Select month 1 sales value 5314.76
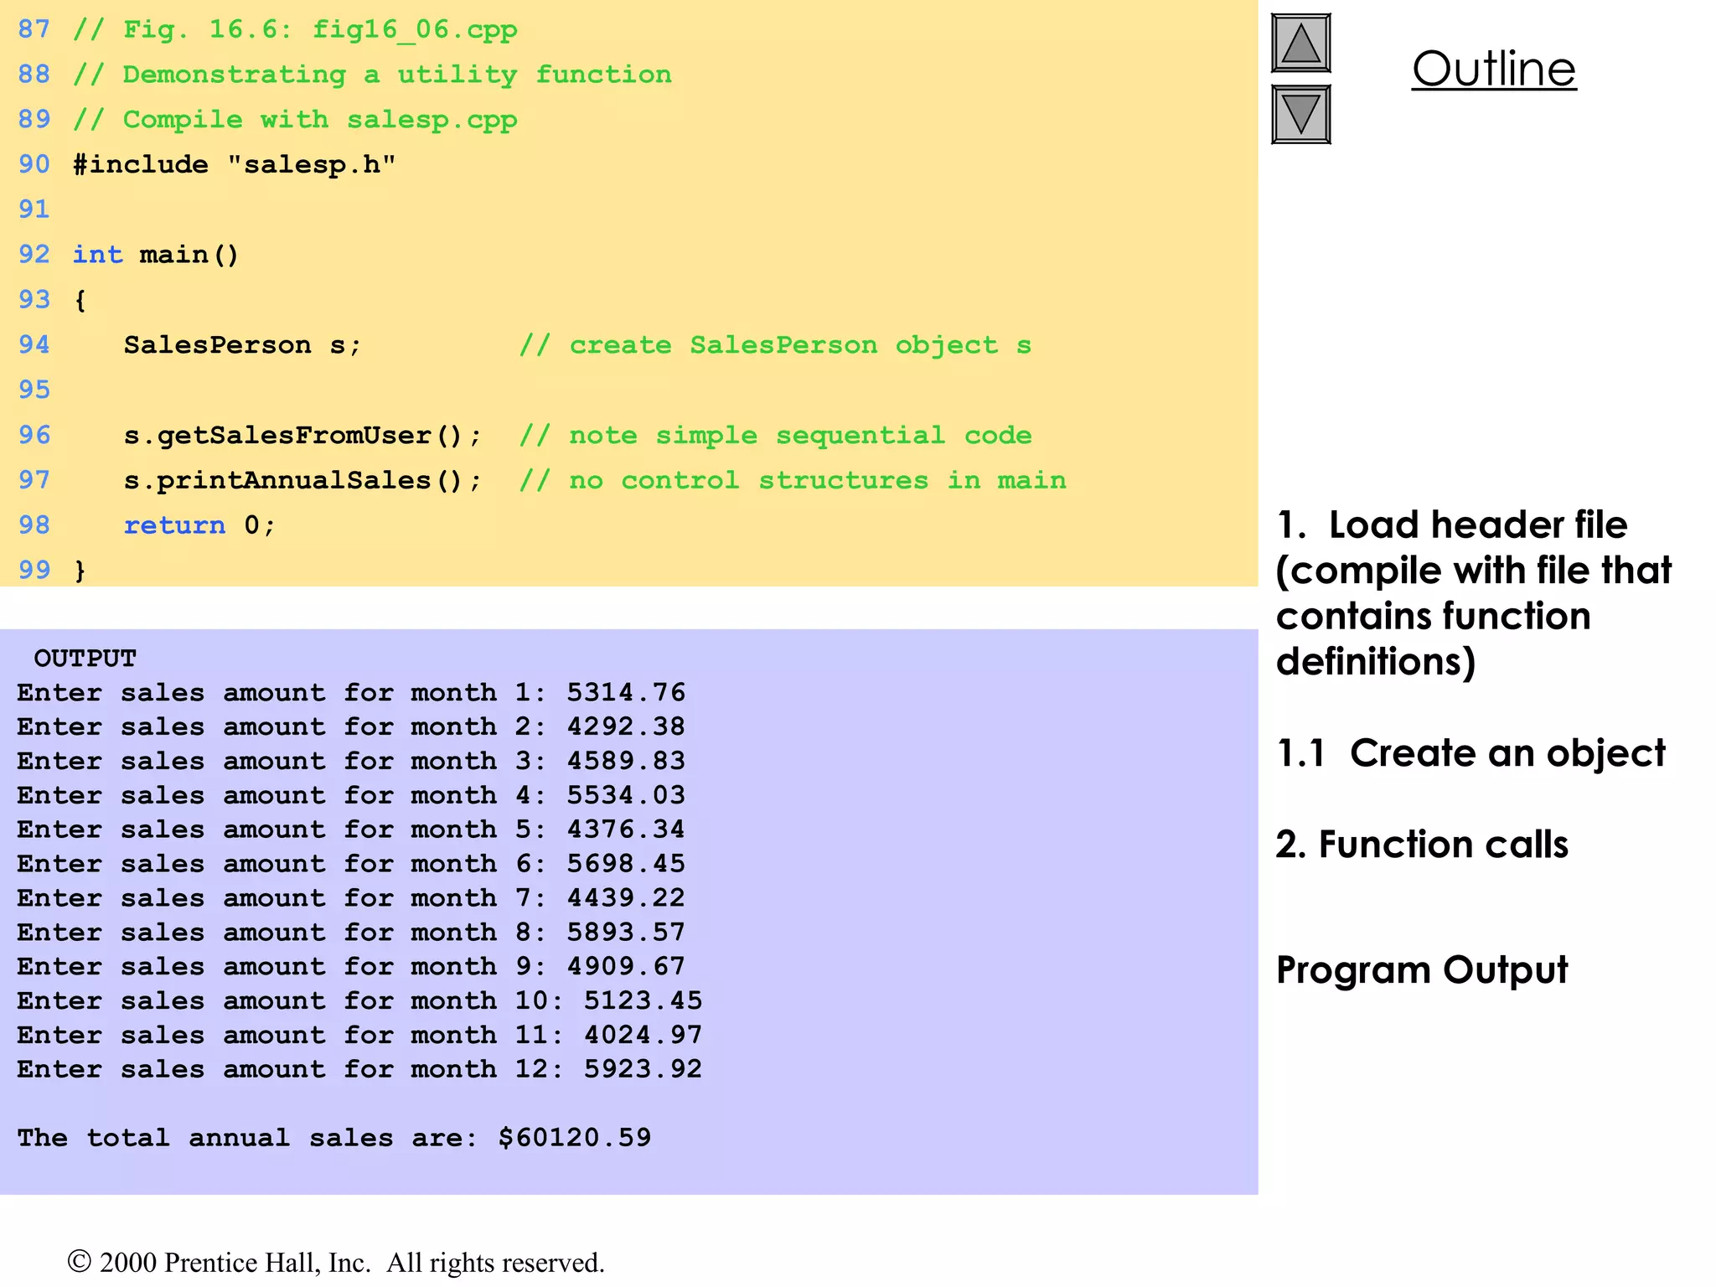The image size is (1716, 1287). click(x=626, y=693)
